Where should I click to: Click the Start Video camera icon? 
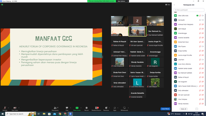pos(15,108)
